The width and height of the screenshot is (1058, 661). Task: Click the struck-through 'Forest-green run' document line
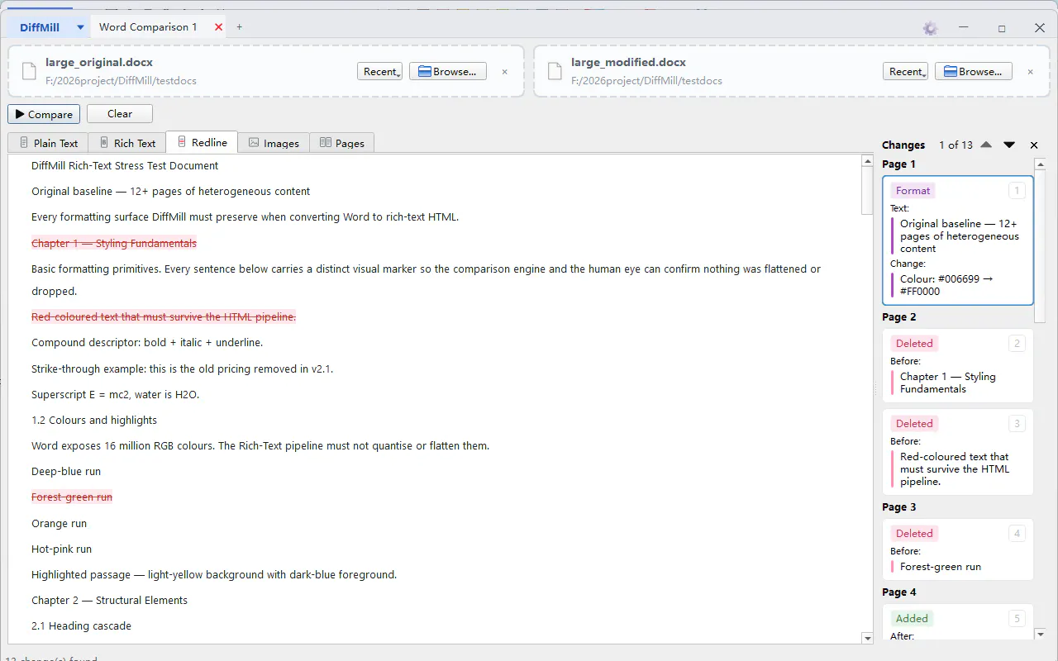coord(72,497)
